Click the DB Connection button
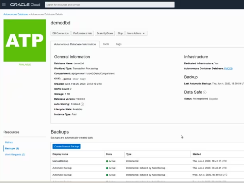 tap(61, 33)
